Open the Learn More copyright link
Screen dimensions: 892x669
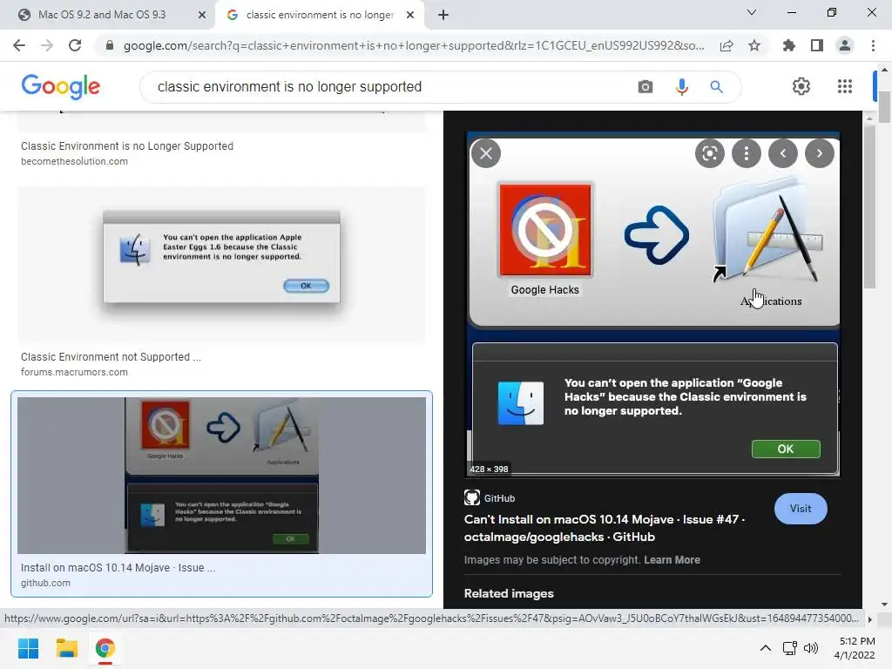(x=672, y=560)
